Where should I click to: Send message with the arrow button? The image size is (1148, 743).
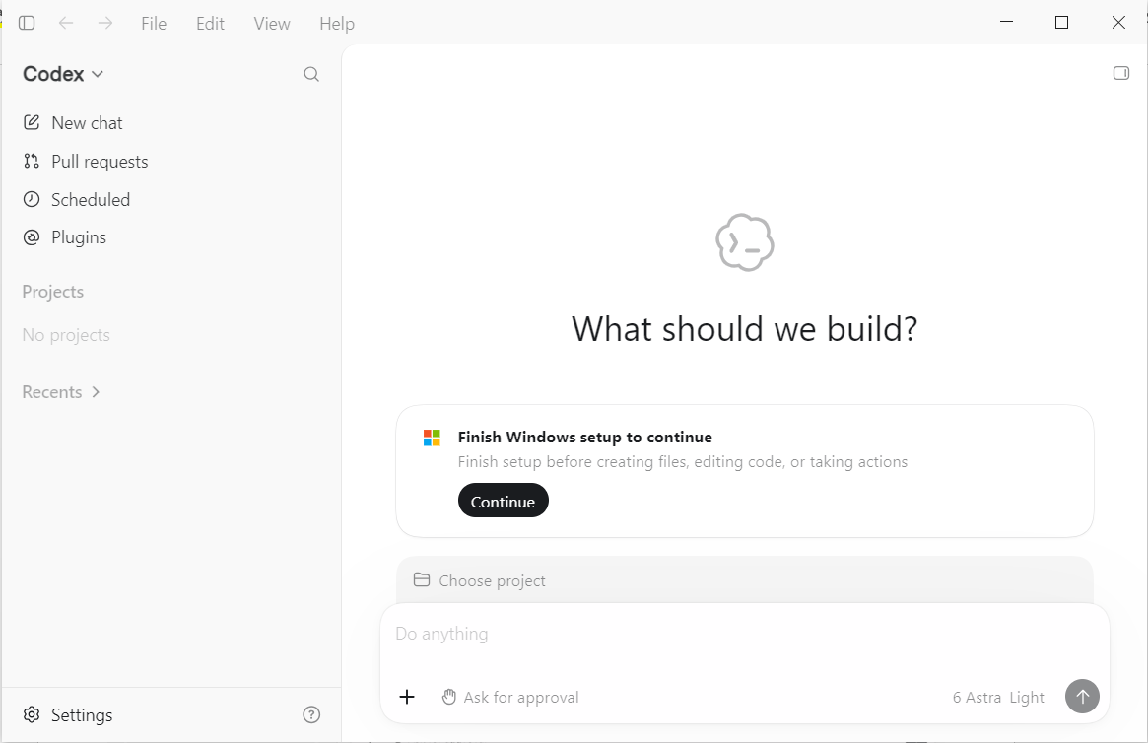[1082, 696]
